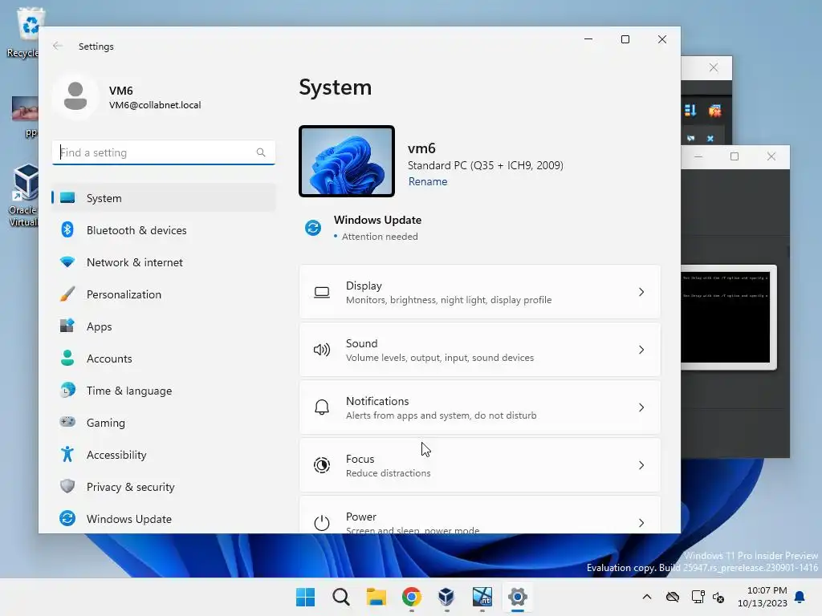Click the Windows Update sidebar icon
The image size is (822, 616).
pyautogui.click(x=67, y=518)
